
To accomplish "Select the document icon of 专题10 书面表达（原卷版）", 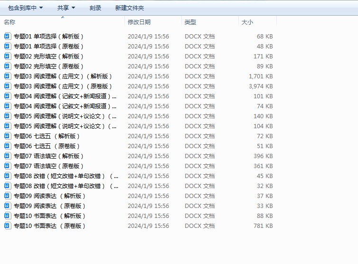I will click(7, 226).
